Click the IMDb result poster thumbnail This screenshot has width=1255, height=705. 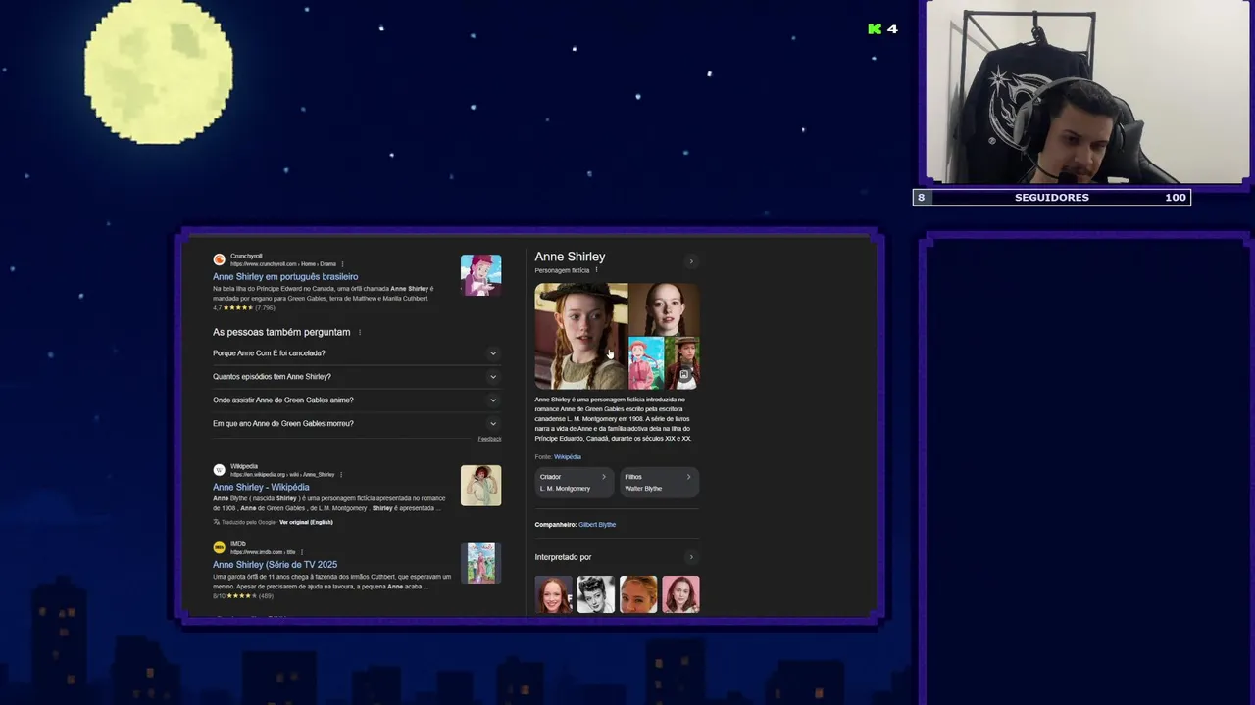pos(480,563)
